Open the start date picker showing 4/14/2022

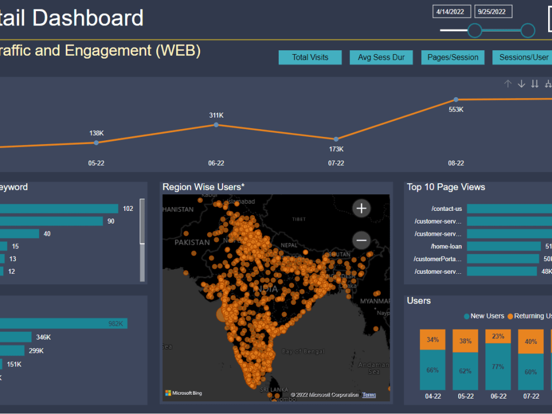pos(451,10)
